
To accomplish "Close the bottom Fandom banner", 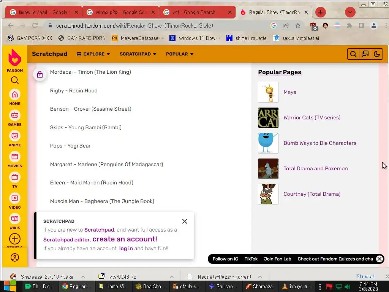I will (380, 259).
